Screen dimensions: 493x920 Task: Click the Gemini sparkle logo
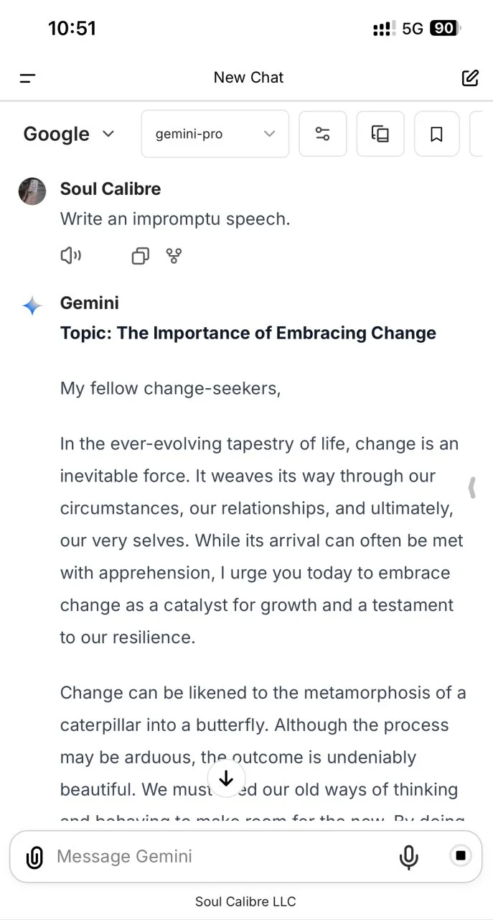[x=32, y=305]
